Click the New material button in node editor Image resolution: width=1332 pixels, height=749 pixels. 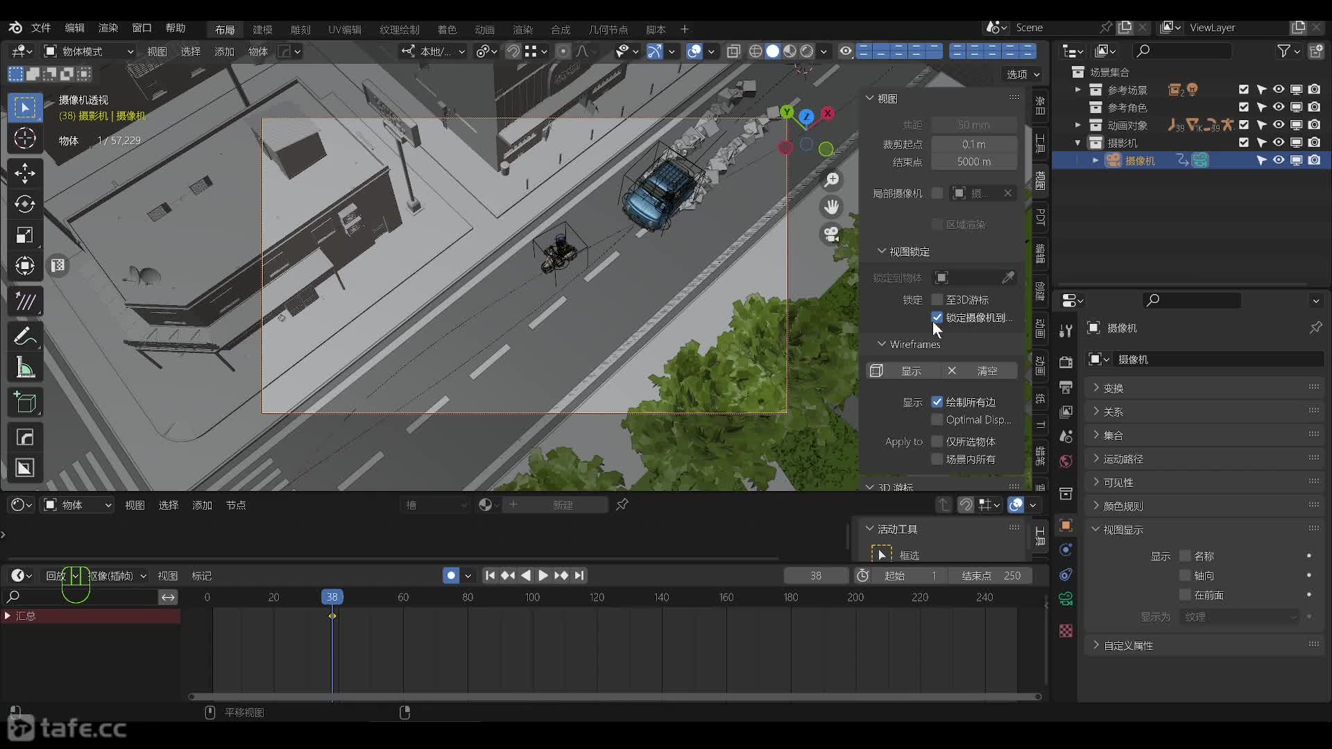coord(556,505)
